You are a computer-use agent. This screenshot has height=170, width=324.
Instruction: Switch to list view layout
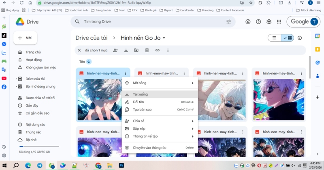pyautogui.click(x=274, y=38)
